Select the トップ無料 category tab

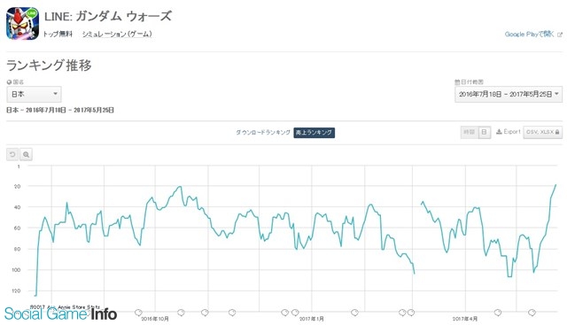[58, 34]
